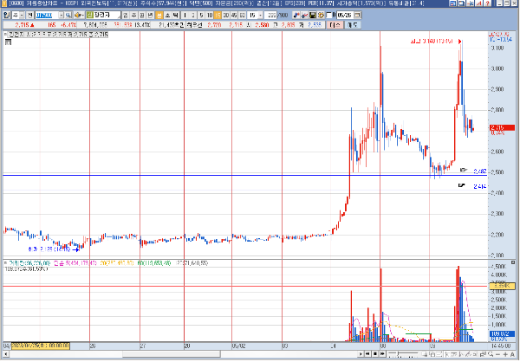
Task: Click the A auto-scale icon at bottom right
Action: 512,354
